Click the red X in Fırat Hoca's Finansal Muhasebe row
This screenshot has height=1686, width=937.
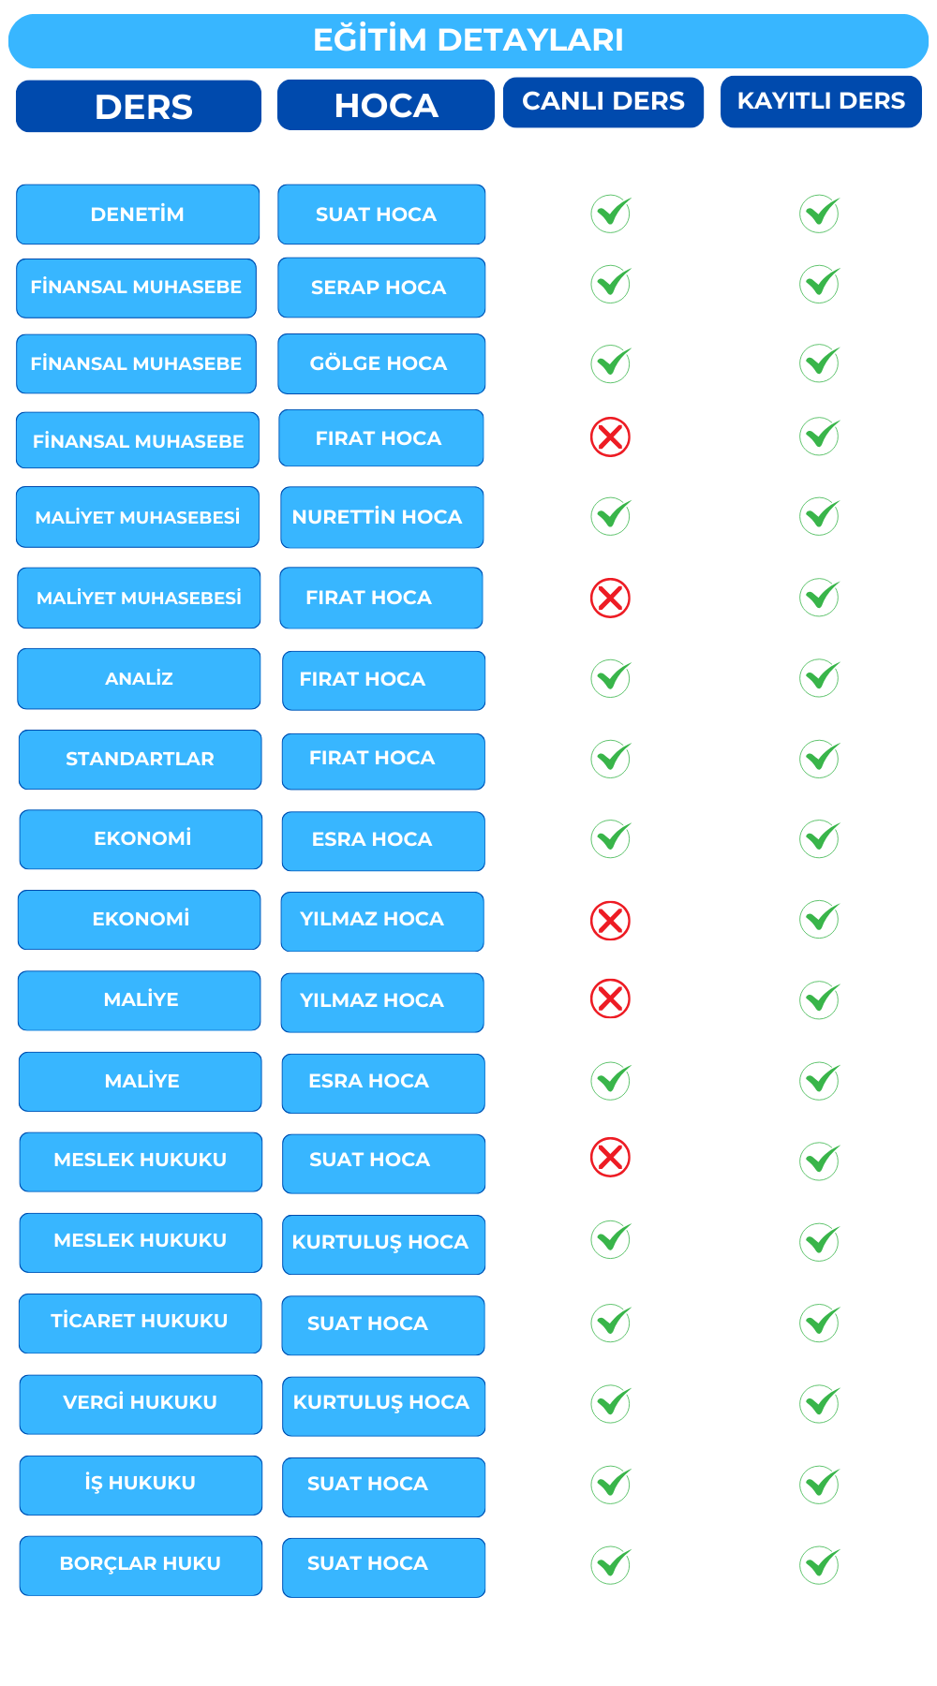tap(610, 437)
